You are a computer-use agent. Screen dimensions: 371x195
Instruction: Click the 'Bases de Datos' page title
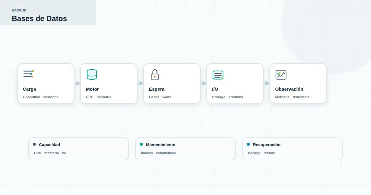[x=39, y=18]
